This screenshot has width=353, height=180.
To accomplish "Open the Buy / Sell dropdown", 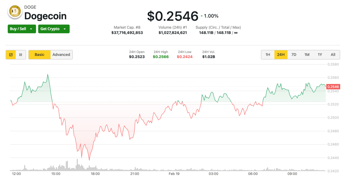I will click(x=21, y=29).
